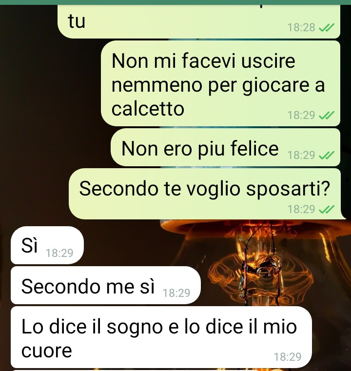
Task: Tap the green header bar at top
Action: 175,2
